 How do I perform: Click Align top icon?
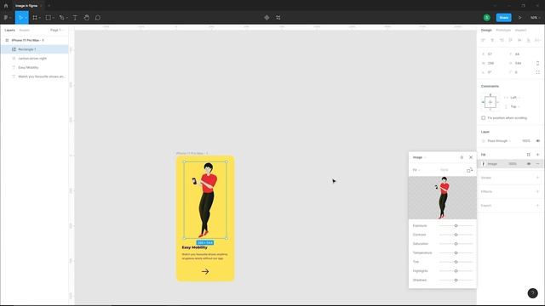coord(510,40)
